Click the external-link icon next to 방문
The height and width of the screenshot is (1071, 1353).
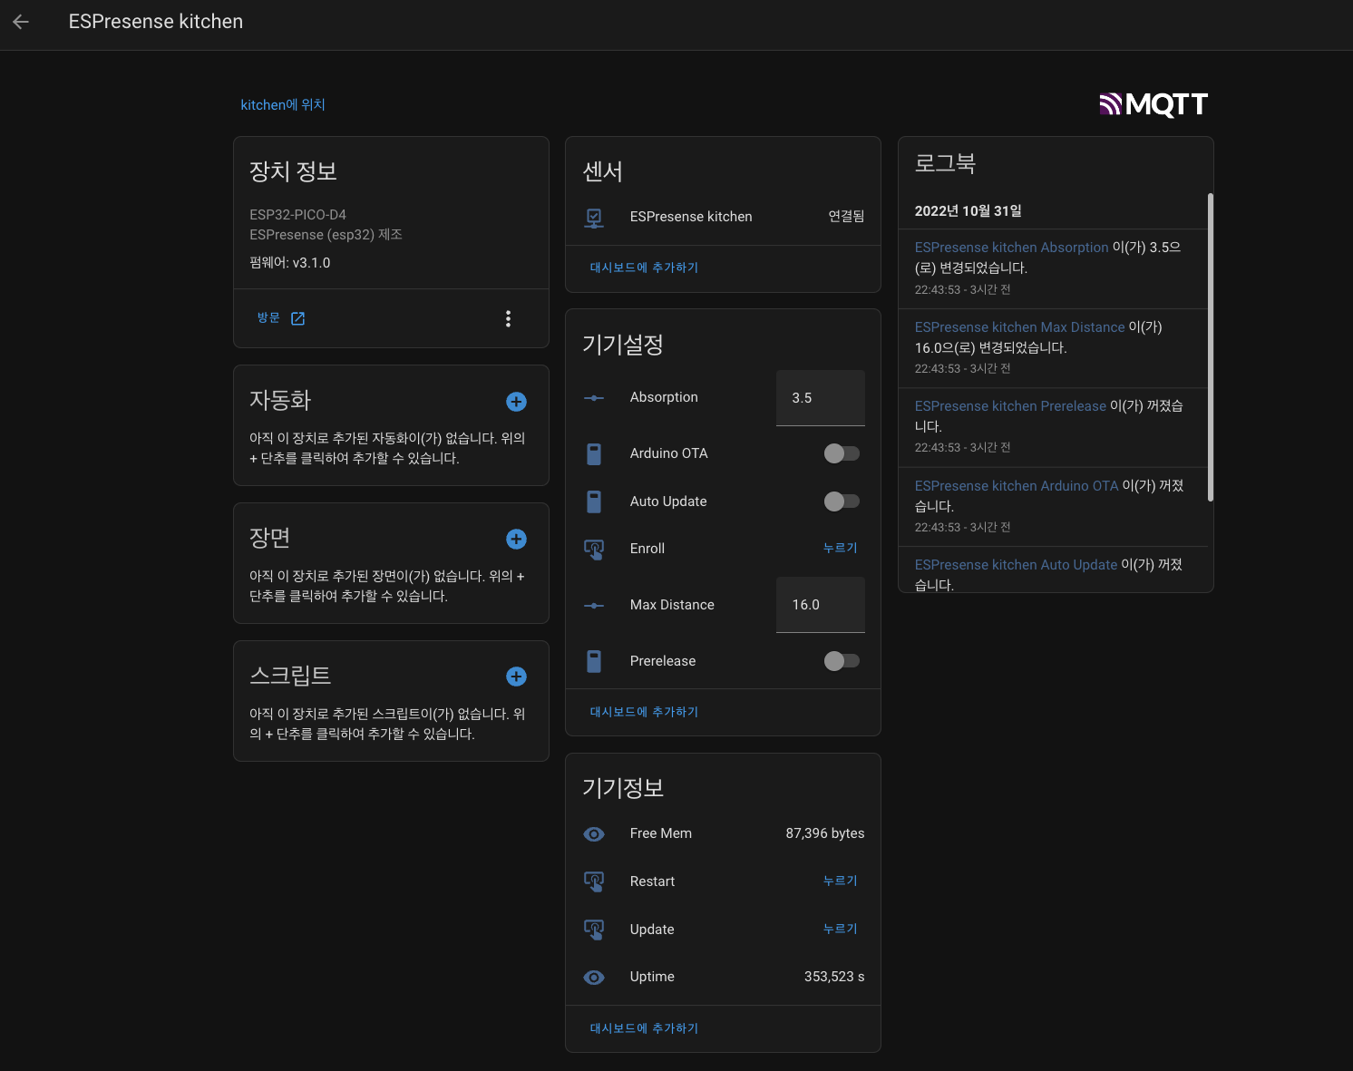[297, 318]
